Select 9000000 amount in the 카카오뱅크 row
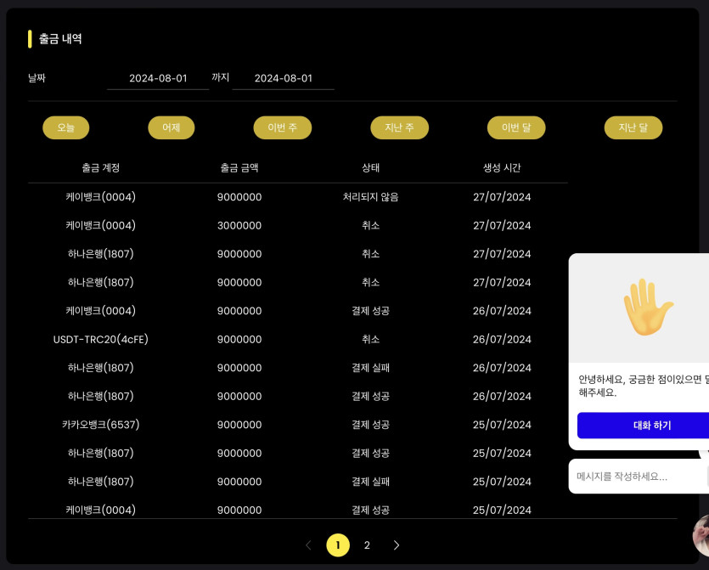This screenshot has width=709, height=570. coord(239,425)
